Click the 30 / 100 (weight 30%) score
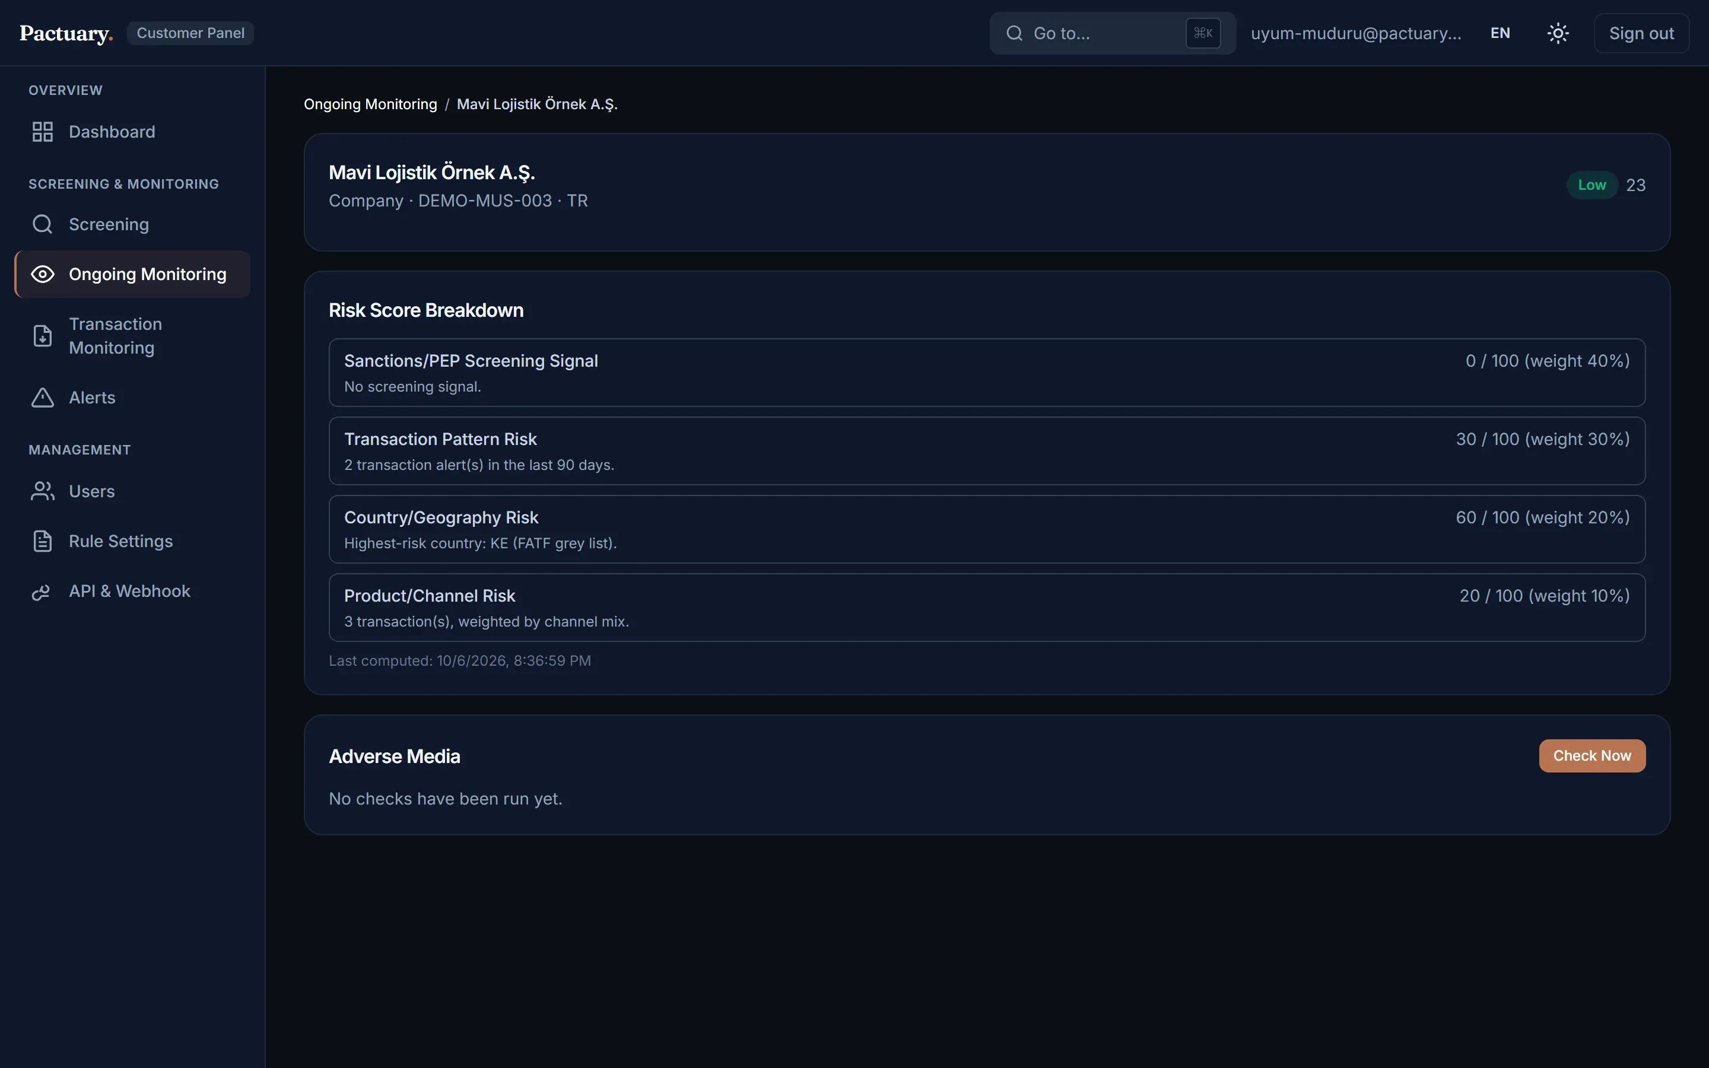 (1542, 439)
